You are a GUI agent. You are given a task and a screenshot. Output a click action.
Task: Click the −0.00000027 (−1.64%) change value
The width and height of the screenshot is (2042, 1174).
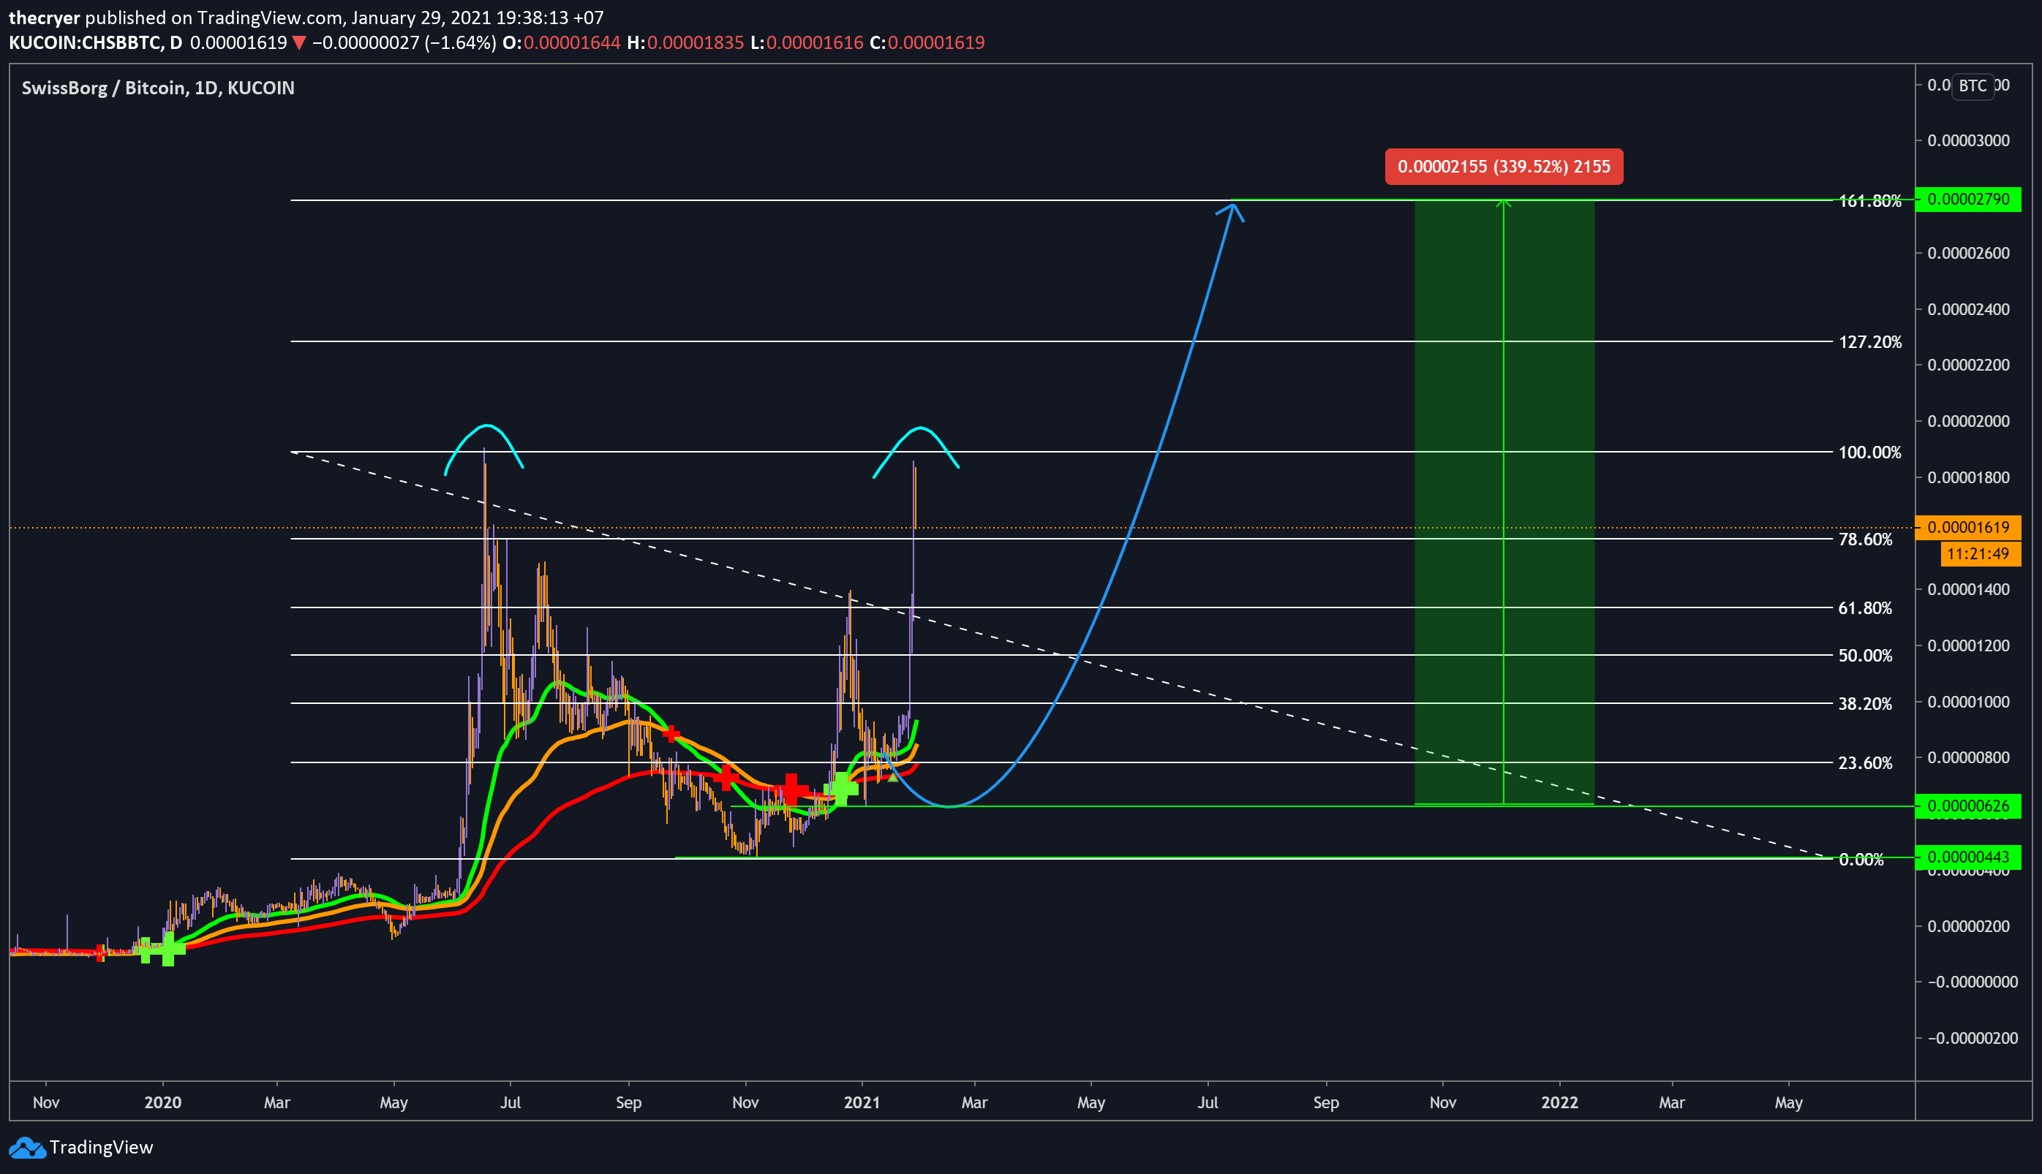click(x=405, y=42)
